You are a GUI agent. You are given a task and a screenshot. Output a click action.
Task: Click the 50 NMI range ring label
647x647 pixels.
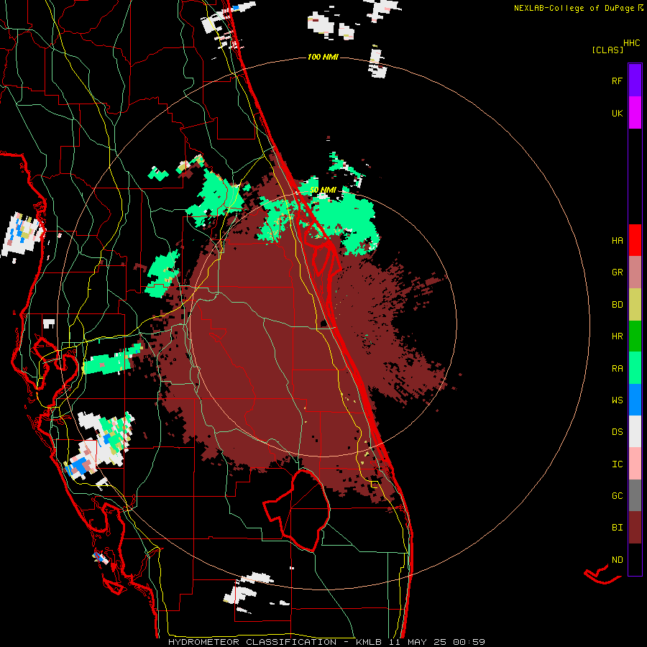323,191
